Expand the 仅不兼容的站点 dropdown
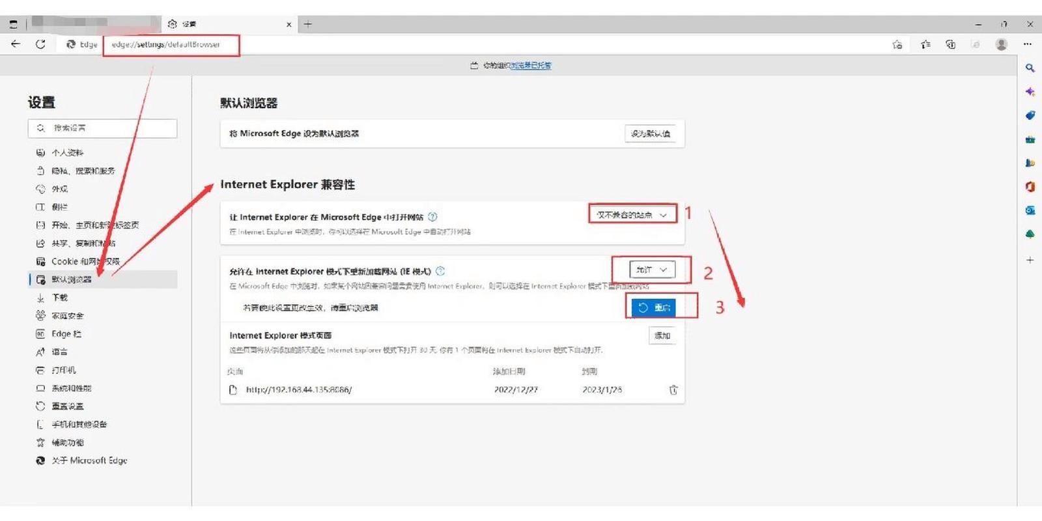 coord(632,215)
